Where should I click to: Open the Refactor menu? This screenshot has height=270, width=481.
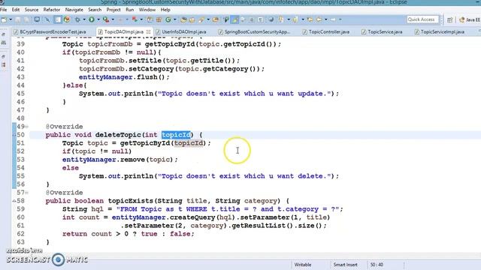pyautogui.click(x=52, y=10)
